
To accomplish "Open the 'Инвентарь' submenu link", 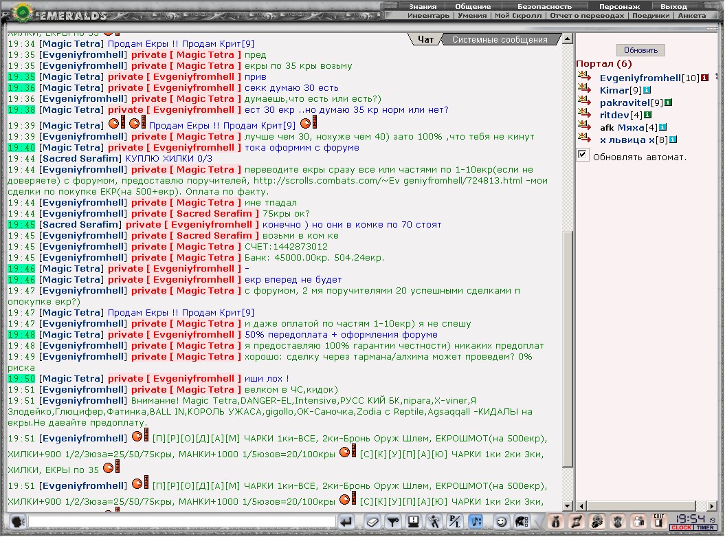I will 428,15.
